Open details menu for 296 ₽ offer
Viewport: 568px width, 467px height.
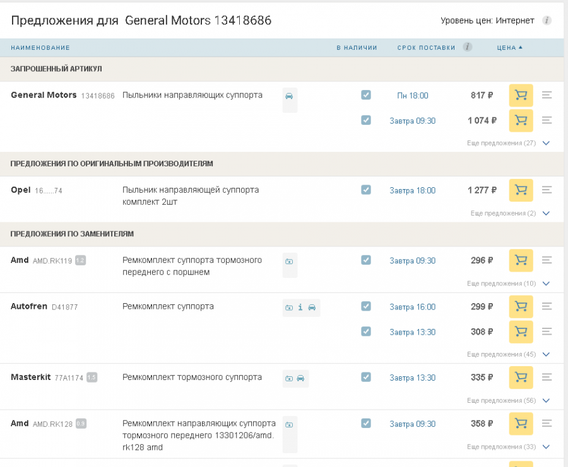(547, 260)
